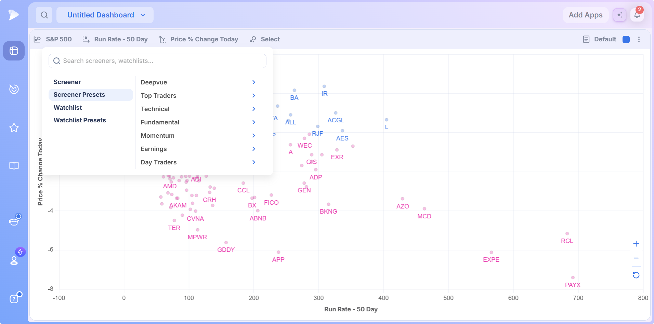Click the MPWR data point label
Screen dimensions: 654x324
(x=197, y=237)
